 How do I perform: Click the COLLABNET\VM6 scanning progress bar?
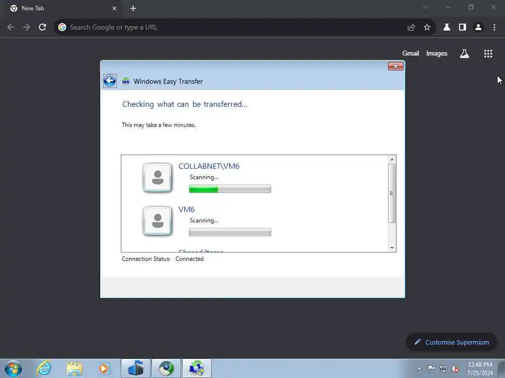pos(230,189)
